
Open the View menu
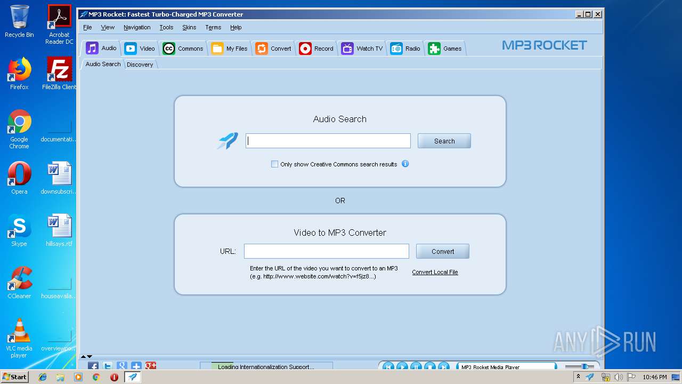click(x=108, y=27)
